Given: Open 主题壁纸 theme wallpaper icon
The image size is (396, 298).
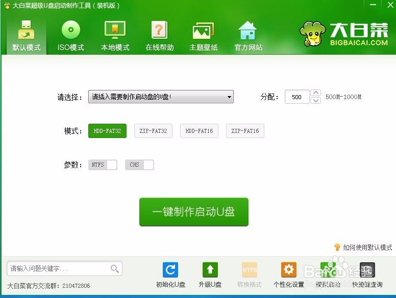Looking at the screenshot, I should [x=204, y=36].
